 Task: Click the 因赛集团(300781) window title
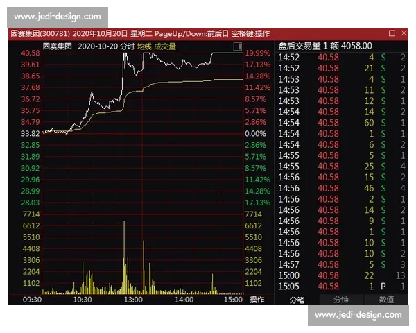point(40,34)
